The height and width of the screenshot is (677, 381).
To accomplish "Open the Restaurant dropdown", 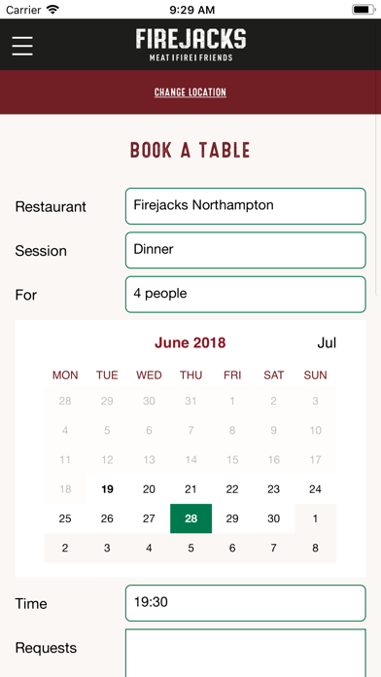I will (246, 206).
